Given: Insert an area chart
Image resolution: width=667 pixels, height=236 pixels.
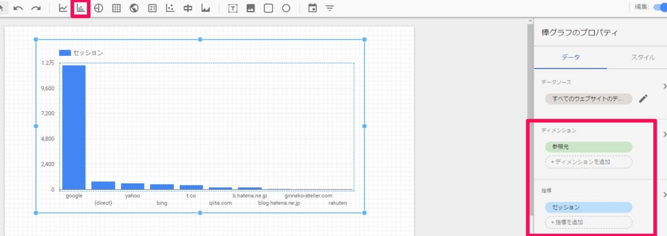Looking at the screenshot, I should click(x=206, y=8).
